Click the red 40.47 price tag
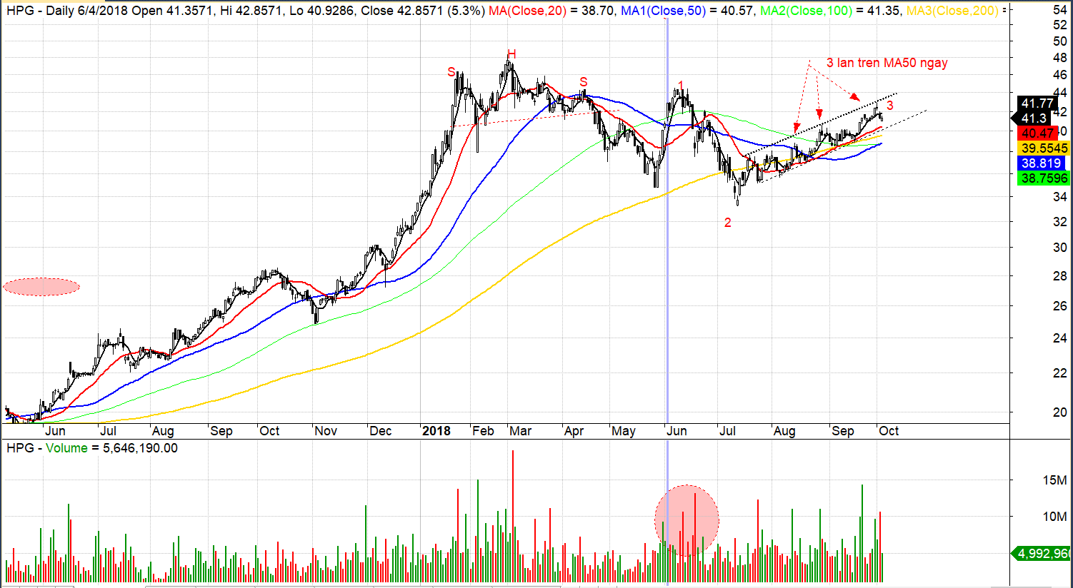This screenshot has width=1073, height=588. point(1038,133)
